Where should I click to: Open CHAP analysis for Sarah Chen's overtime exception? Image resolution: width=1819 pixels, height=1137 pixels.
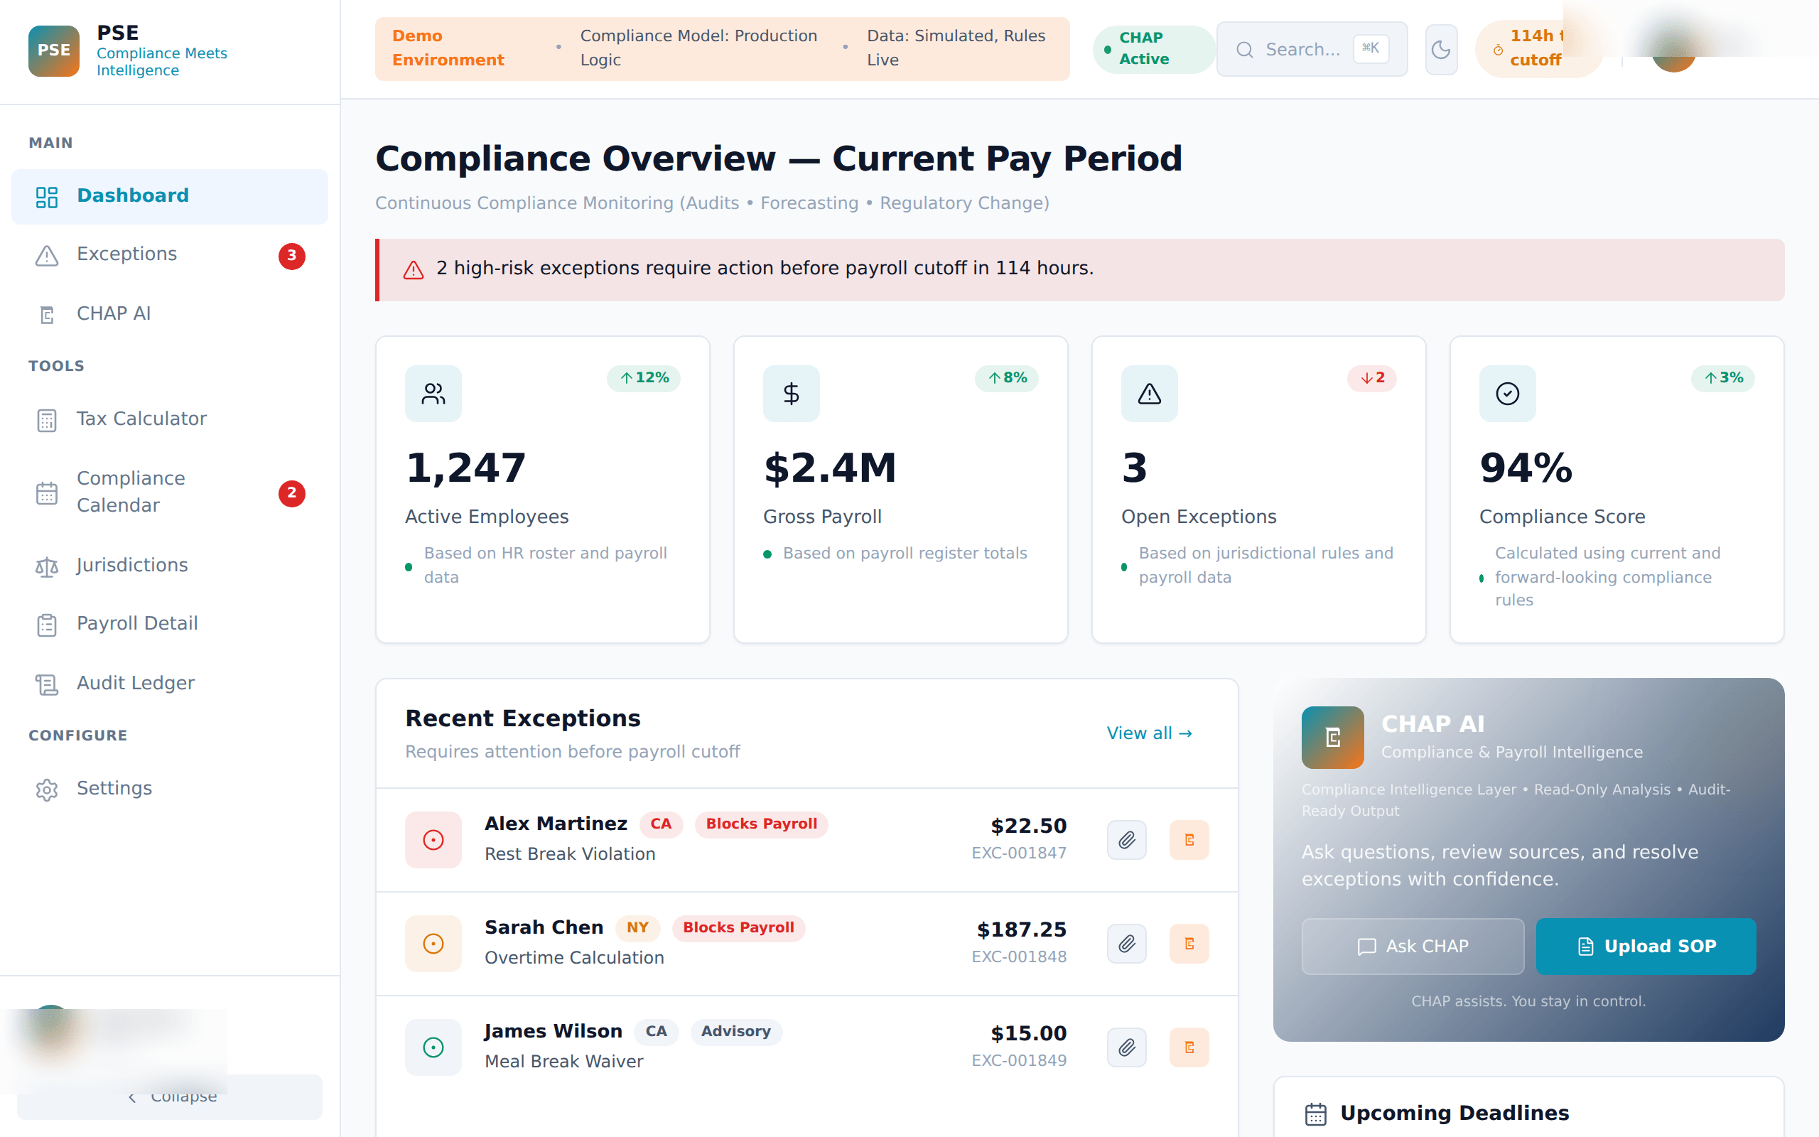pos(1188,943)
